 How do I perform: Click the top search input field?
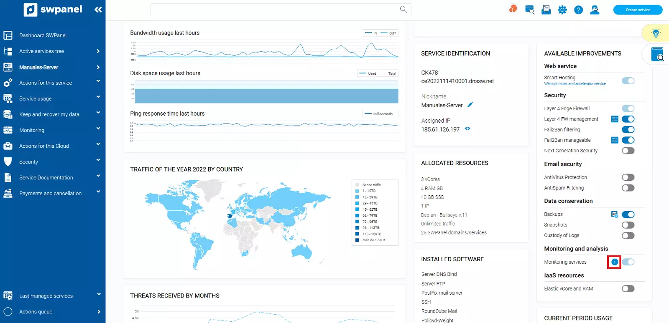[276, 10]
